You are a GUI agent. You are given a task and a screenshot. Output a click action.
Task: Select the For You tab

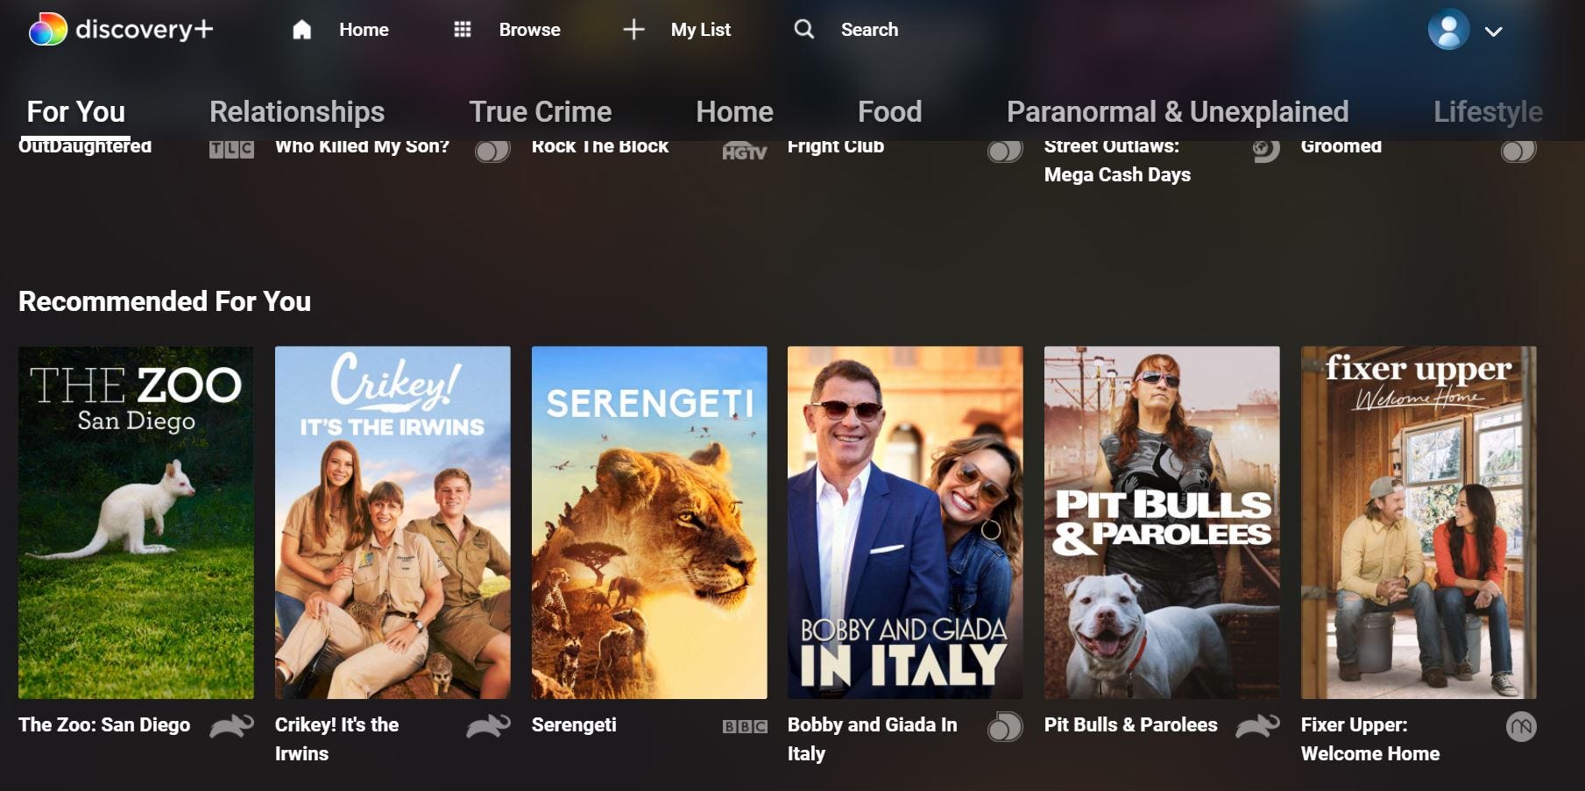[x=75, y=112]
